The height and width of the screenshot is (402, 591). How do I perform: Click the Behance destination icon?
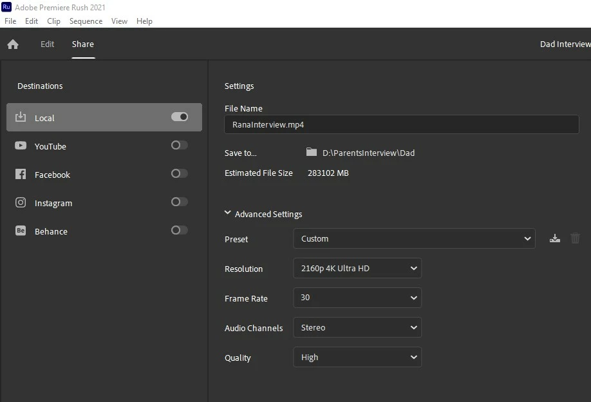(21, 231)
